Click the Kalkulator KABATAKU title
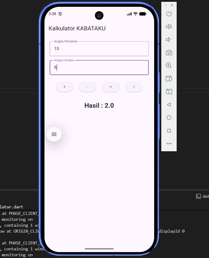Viewport: 209px width, 258px height. pyautogui.click(x=77, y=28)
